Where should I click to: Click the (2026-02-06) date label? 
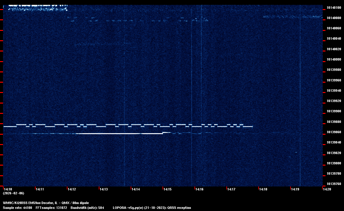(x=13, y=193)
